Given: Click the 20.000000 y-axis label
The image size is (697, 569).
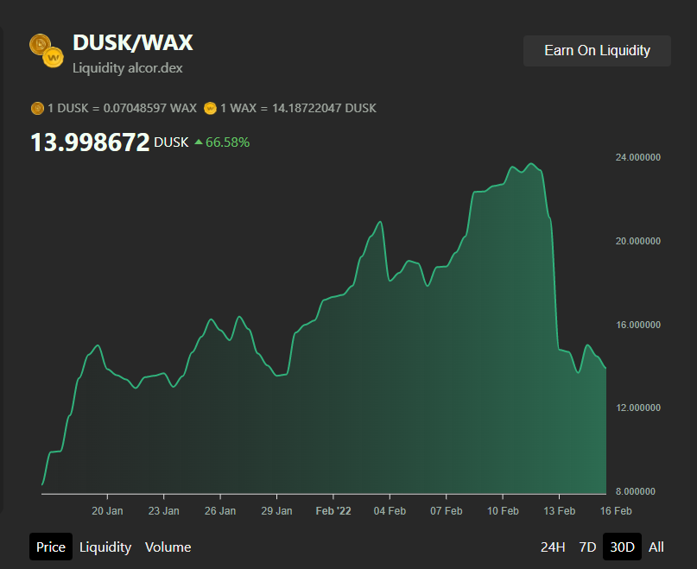Looking at the screenshot, I should (638, 241).
